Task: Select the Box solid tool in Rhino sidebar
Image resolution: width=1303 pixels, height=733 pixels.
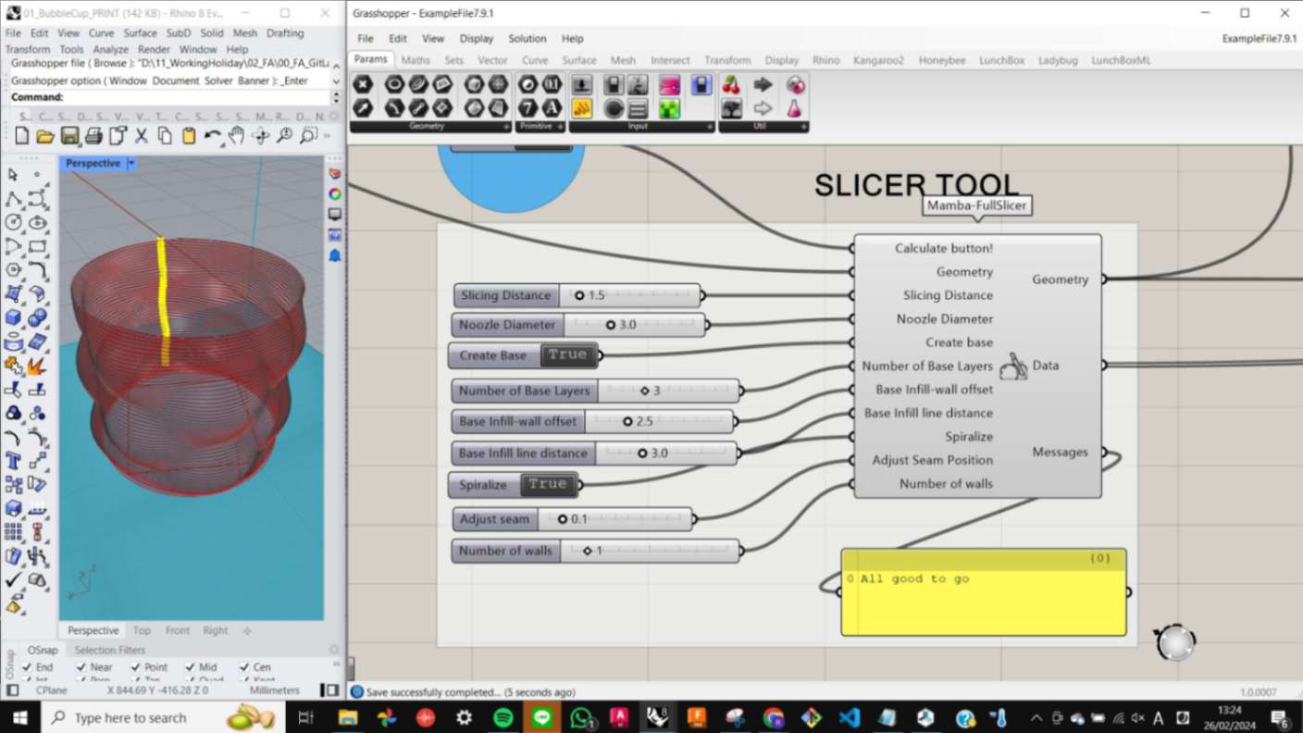Action: [x=13, y=317]
